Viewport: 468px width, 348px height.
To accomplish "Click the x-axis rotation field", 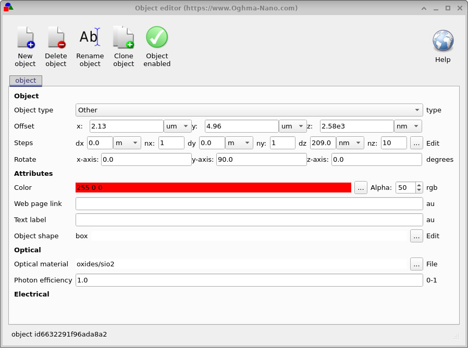I will [146, 159].
